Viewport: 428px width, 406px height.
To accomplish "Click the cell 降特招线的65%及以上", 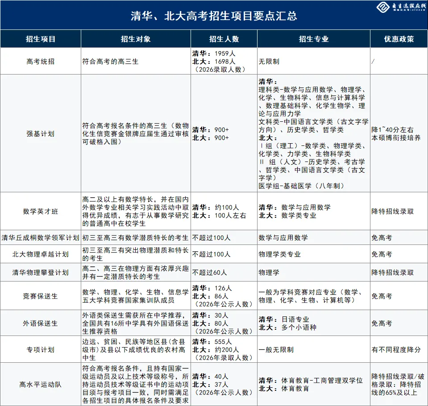I will [x=399, y=384].
